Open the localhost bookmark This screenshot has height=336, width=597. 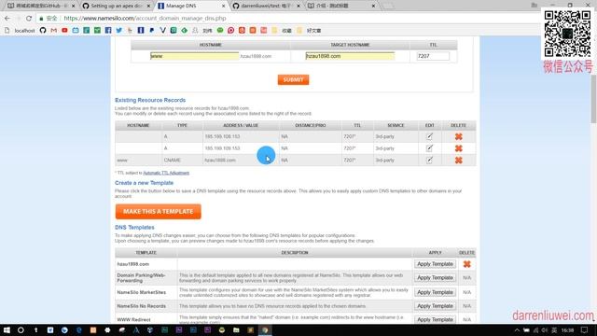(21, 30)
